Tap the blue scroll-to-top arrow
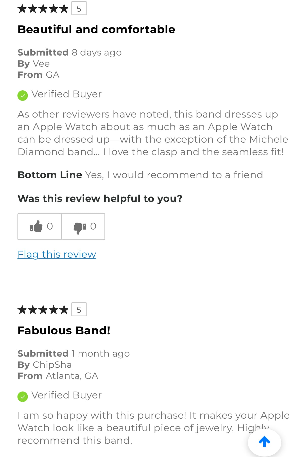 264,442
